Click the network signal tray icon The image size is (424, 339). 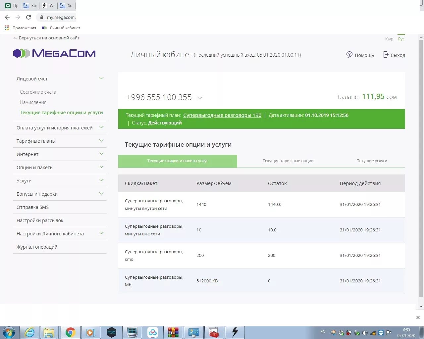point(373,333)
